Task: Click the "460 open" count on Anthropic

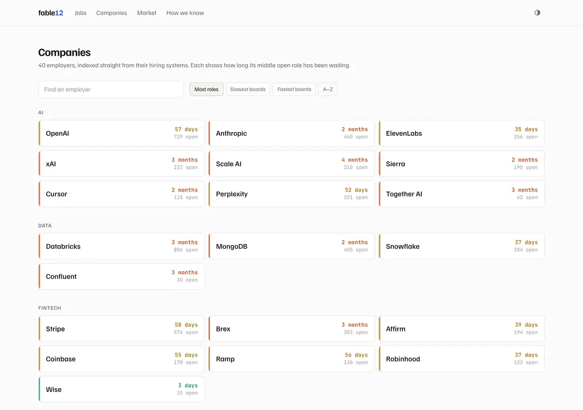Action: coord(356,137)
